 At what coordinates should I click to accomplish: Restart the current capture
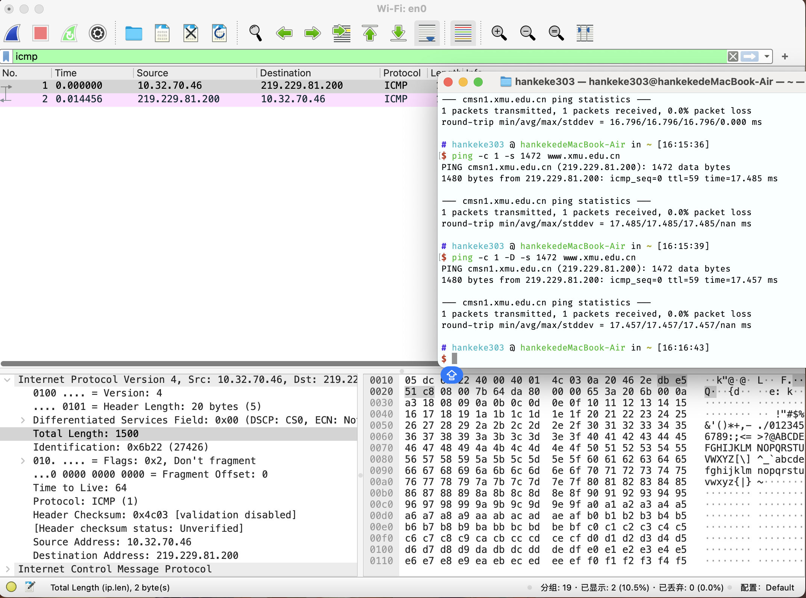pyautogui.click(x=69, y=33)
